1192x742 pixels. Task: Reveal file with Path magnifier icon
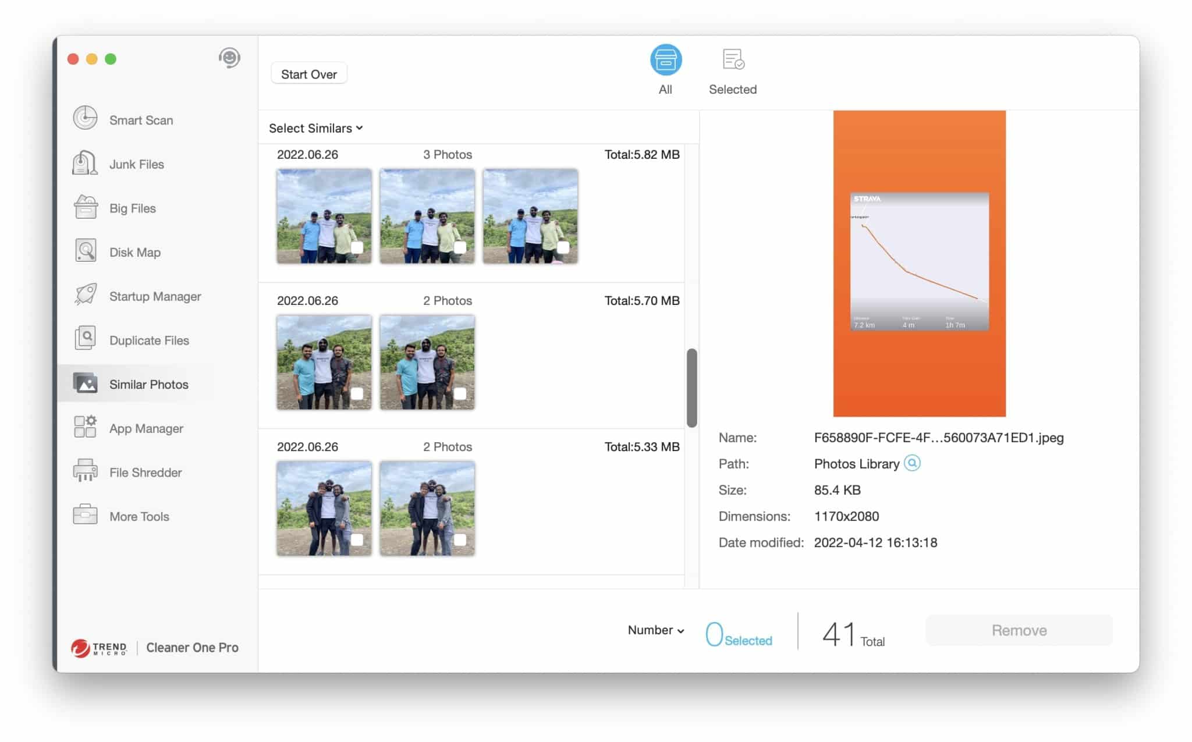(912, 463)
